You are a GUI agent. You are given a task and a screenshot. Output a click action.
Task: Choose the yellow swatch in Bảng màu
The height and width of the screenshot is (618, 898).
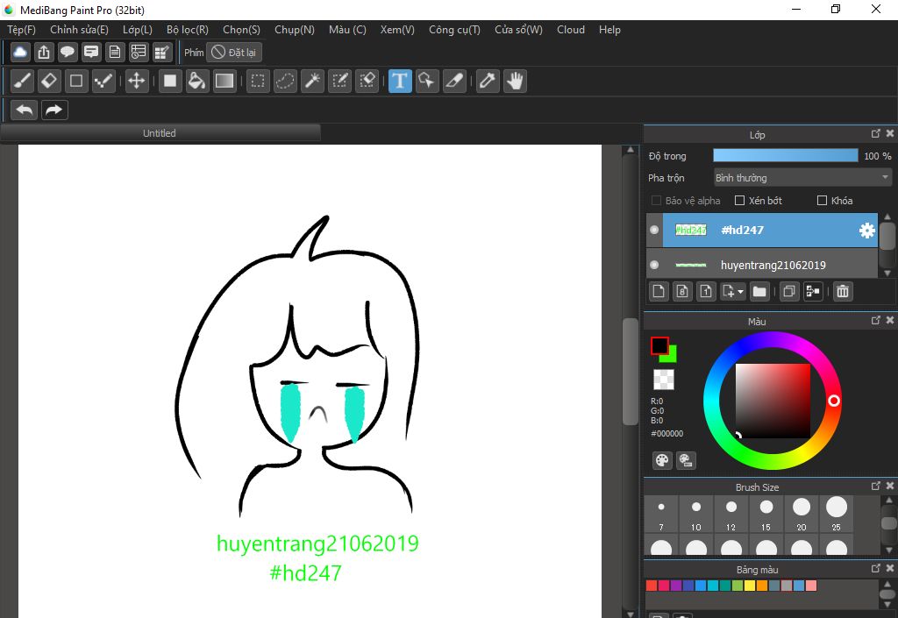point(750,586)
